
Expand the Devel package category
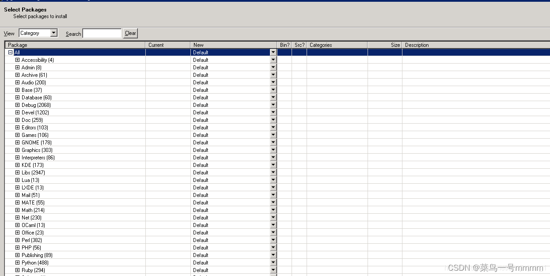(x=17, y=112)
